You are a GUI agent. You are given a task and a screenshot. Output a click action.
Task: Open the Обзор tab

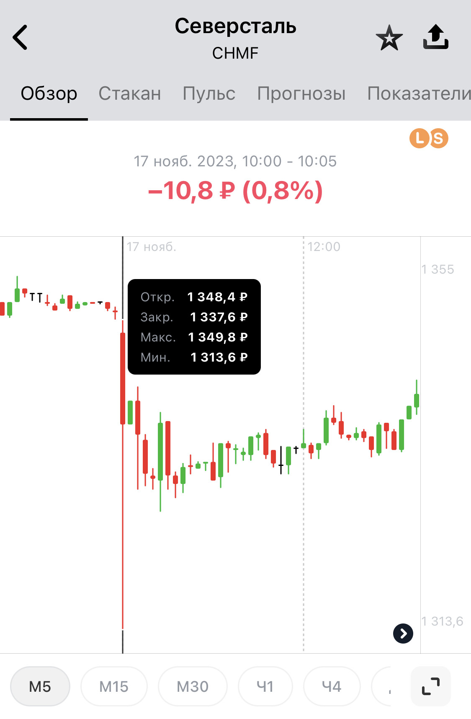(49, 93)
